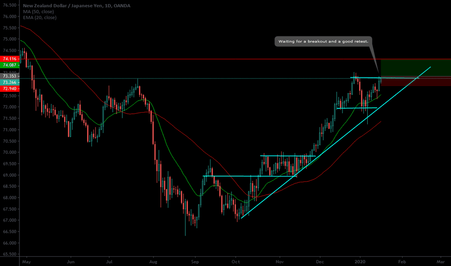The image size is (451, 266).
Task: Click the Mar label on the time axis
Action: click(x=440, y=261)
